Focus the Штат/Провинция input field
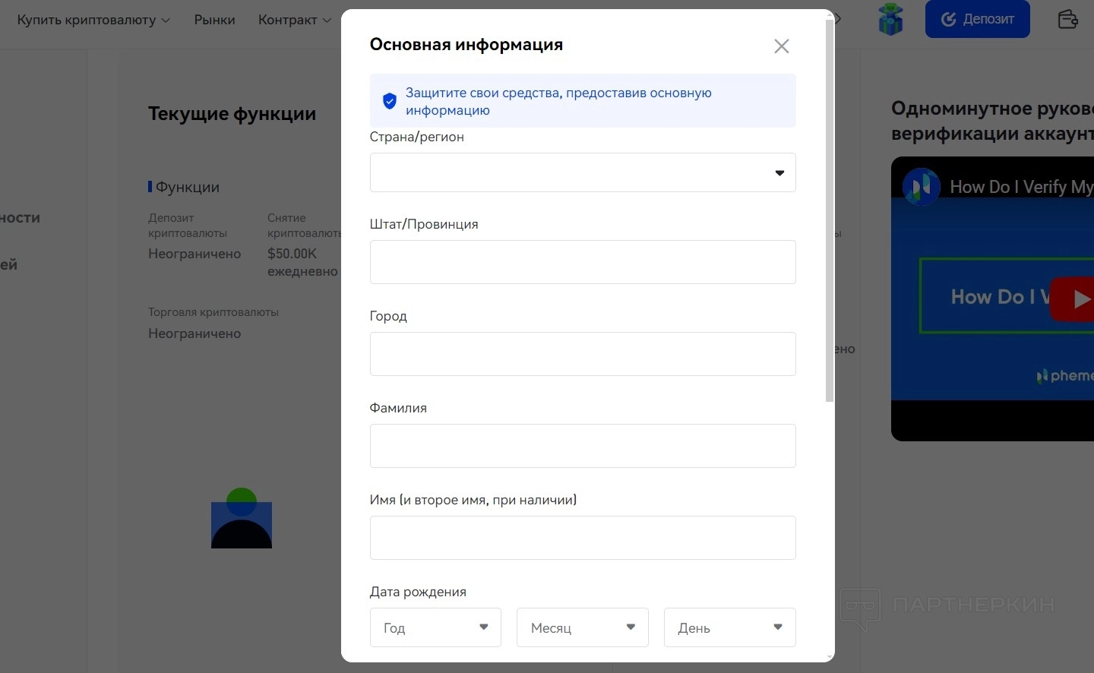The width and height of the screenshot is (1094, 673). coord(582,262)
